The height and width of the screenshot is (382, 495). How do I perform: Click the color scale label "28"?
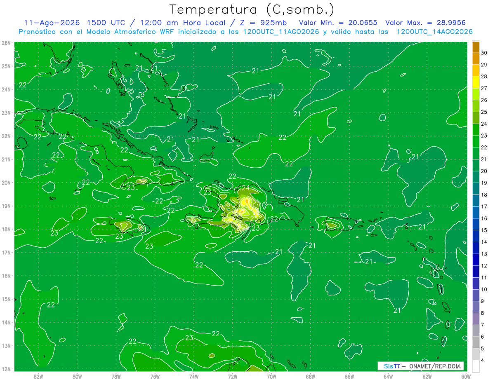(484, 76)
